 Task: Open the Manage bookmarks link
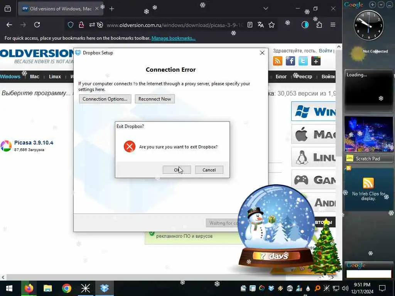(173, 38)
